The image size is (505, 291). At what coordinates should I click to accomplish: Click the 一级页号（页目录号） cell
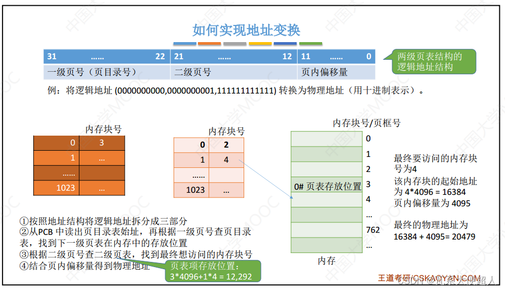(107, 72)
